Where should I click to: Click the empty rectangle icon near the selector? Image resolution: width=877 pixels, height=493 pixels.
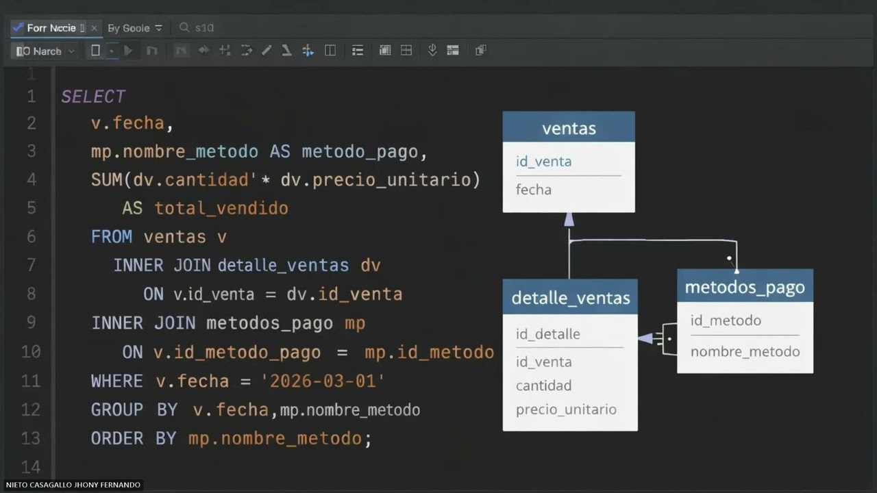pos(95,51)
